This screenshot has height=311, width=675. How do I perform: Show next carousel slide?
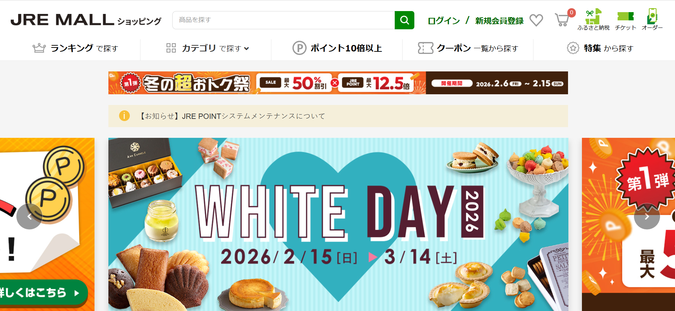tap(647, 216)
